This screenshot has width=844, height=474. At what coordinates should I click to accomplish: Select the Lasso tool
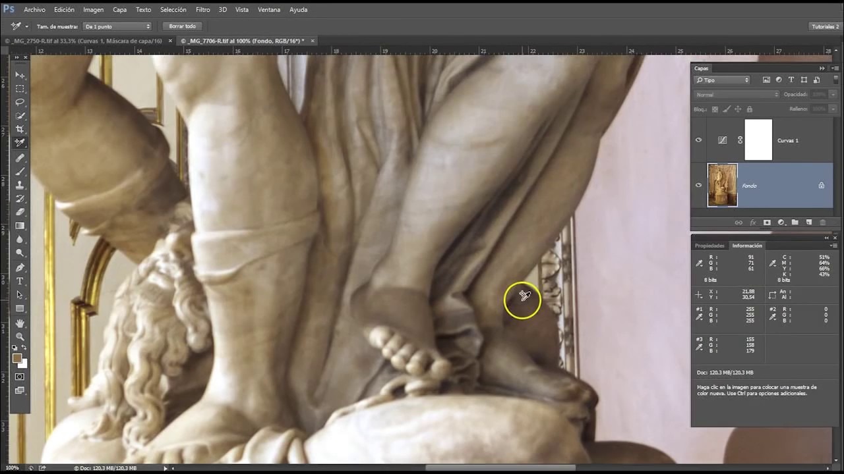(x=20, y=102)
